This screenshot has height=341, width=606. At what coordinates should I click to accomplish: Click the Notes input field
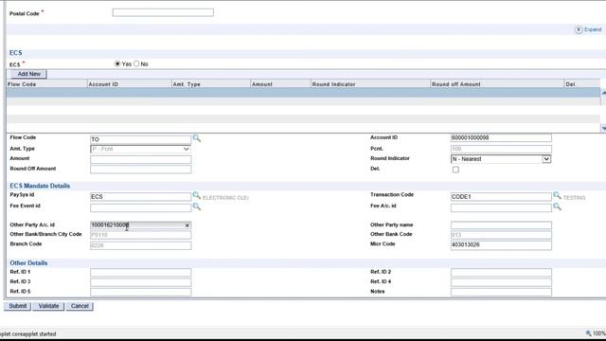(x=501, y=292)
